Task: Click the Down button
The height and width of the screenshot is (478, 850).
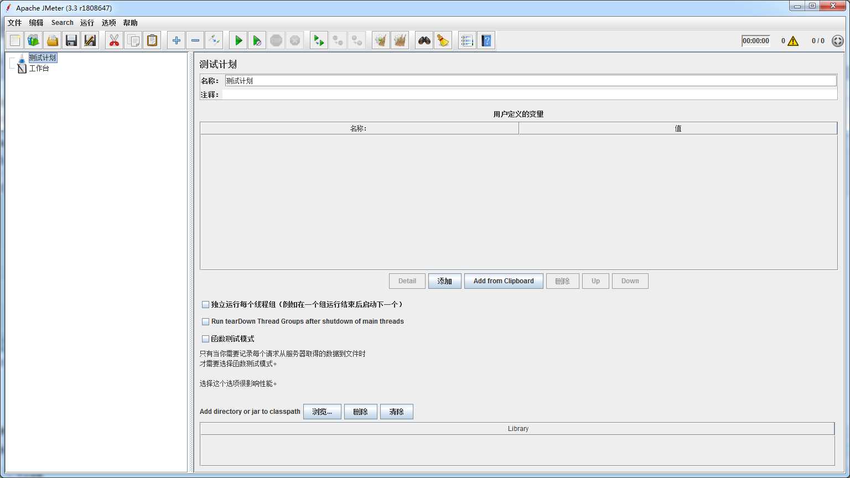Action: click(630, 281)
